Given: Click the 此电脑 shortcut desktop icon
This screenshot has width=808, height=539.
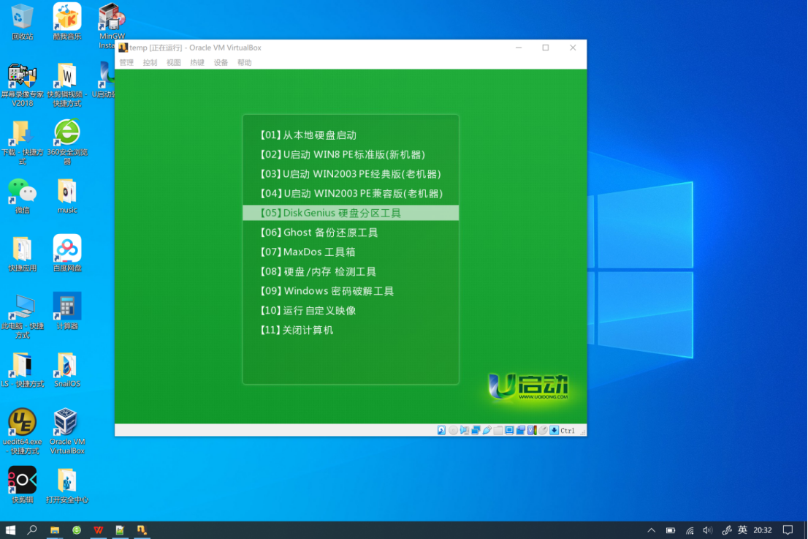Looking at the screenshot, I should [x=22, y=316].
